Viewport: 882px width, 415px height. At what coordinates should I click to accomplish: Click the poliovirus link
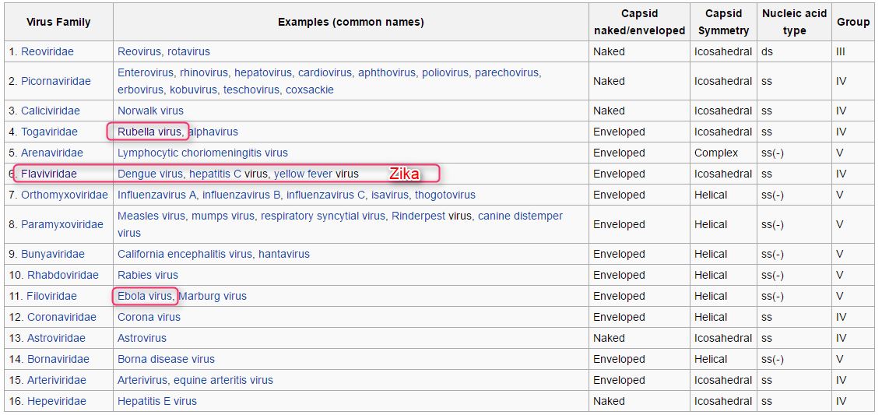(445, 72)
